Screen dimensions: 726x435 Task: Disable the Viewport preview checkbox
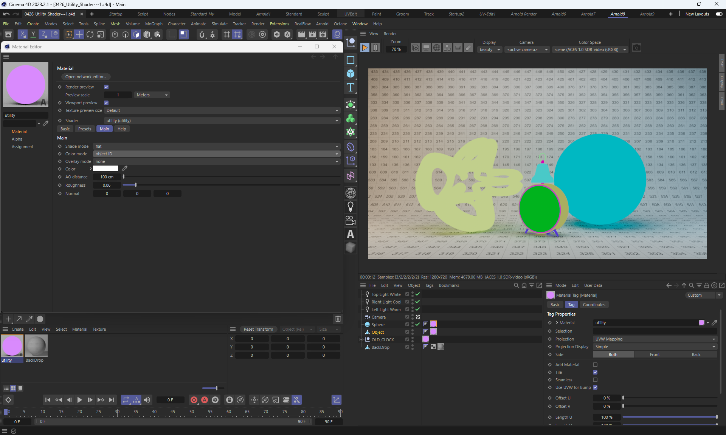[106, 103]
